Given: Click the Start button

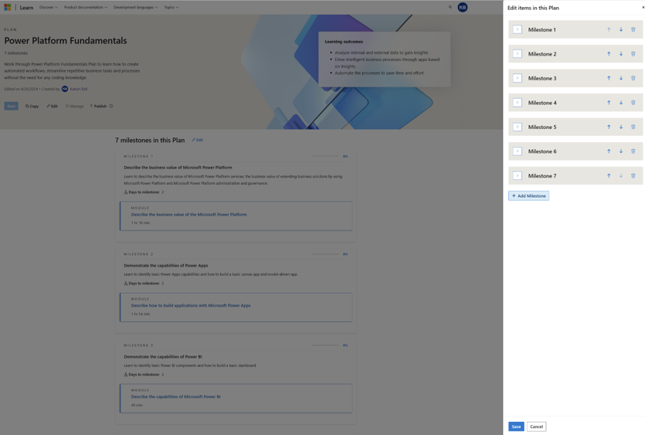Looking at the screenshot, I should (11, 106).
